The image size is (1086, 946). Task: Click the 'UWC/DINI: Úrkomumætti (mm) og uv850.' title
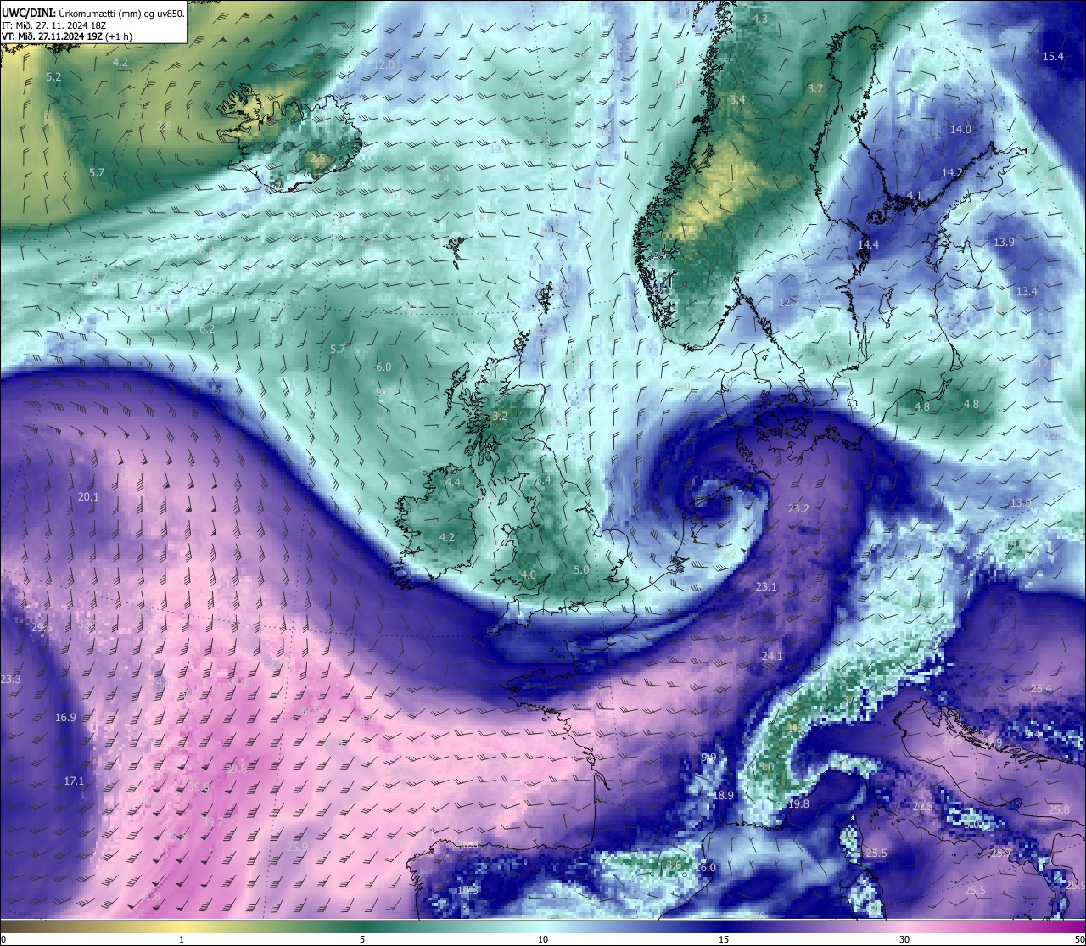(93, 14)
